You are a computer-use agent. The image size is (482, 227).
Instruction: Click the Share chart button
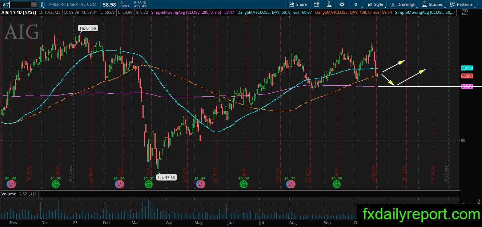pyautogui.click(x=298, y=4)
